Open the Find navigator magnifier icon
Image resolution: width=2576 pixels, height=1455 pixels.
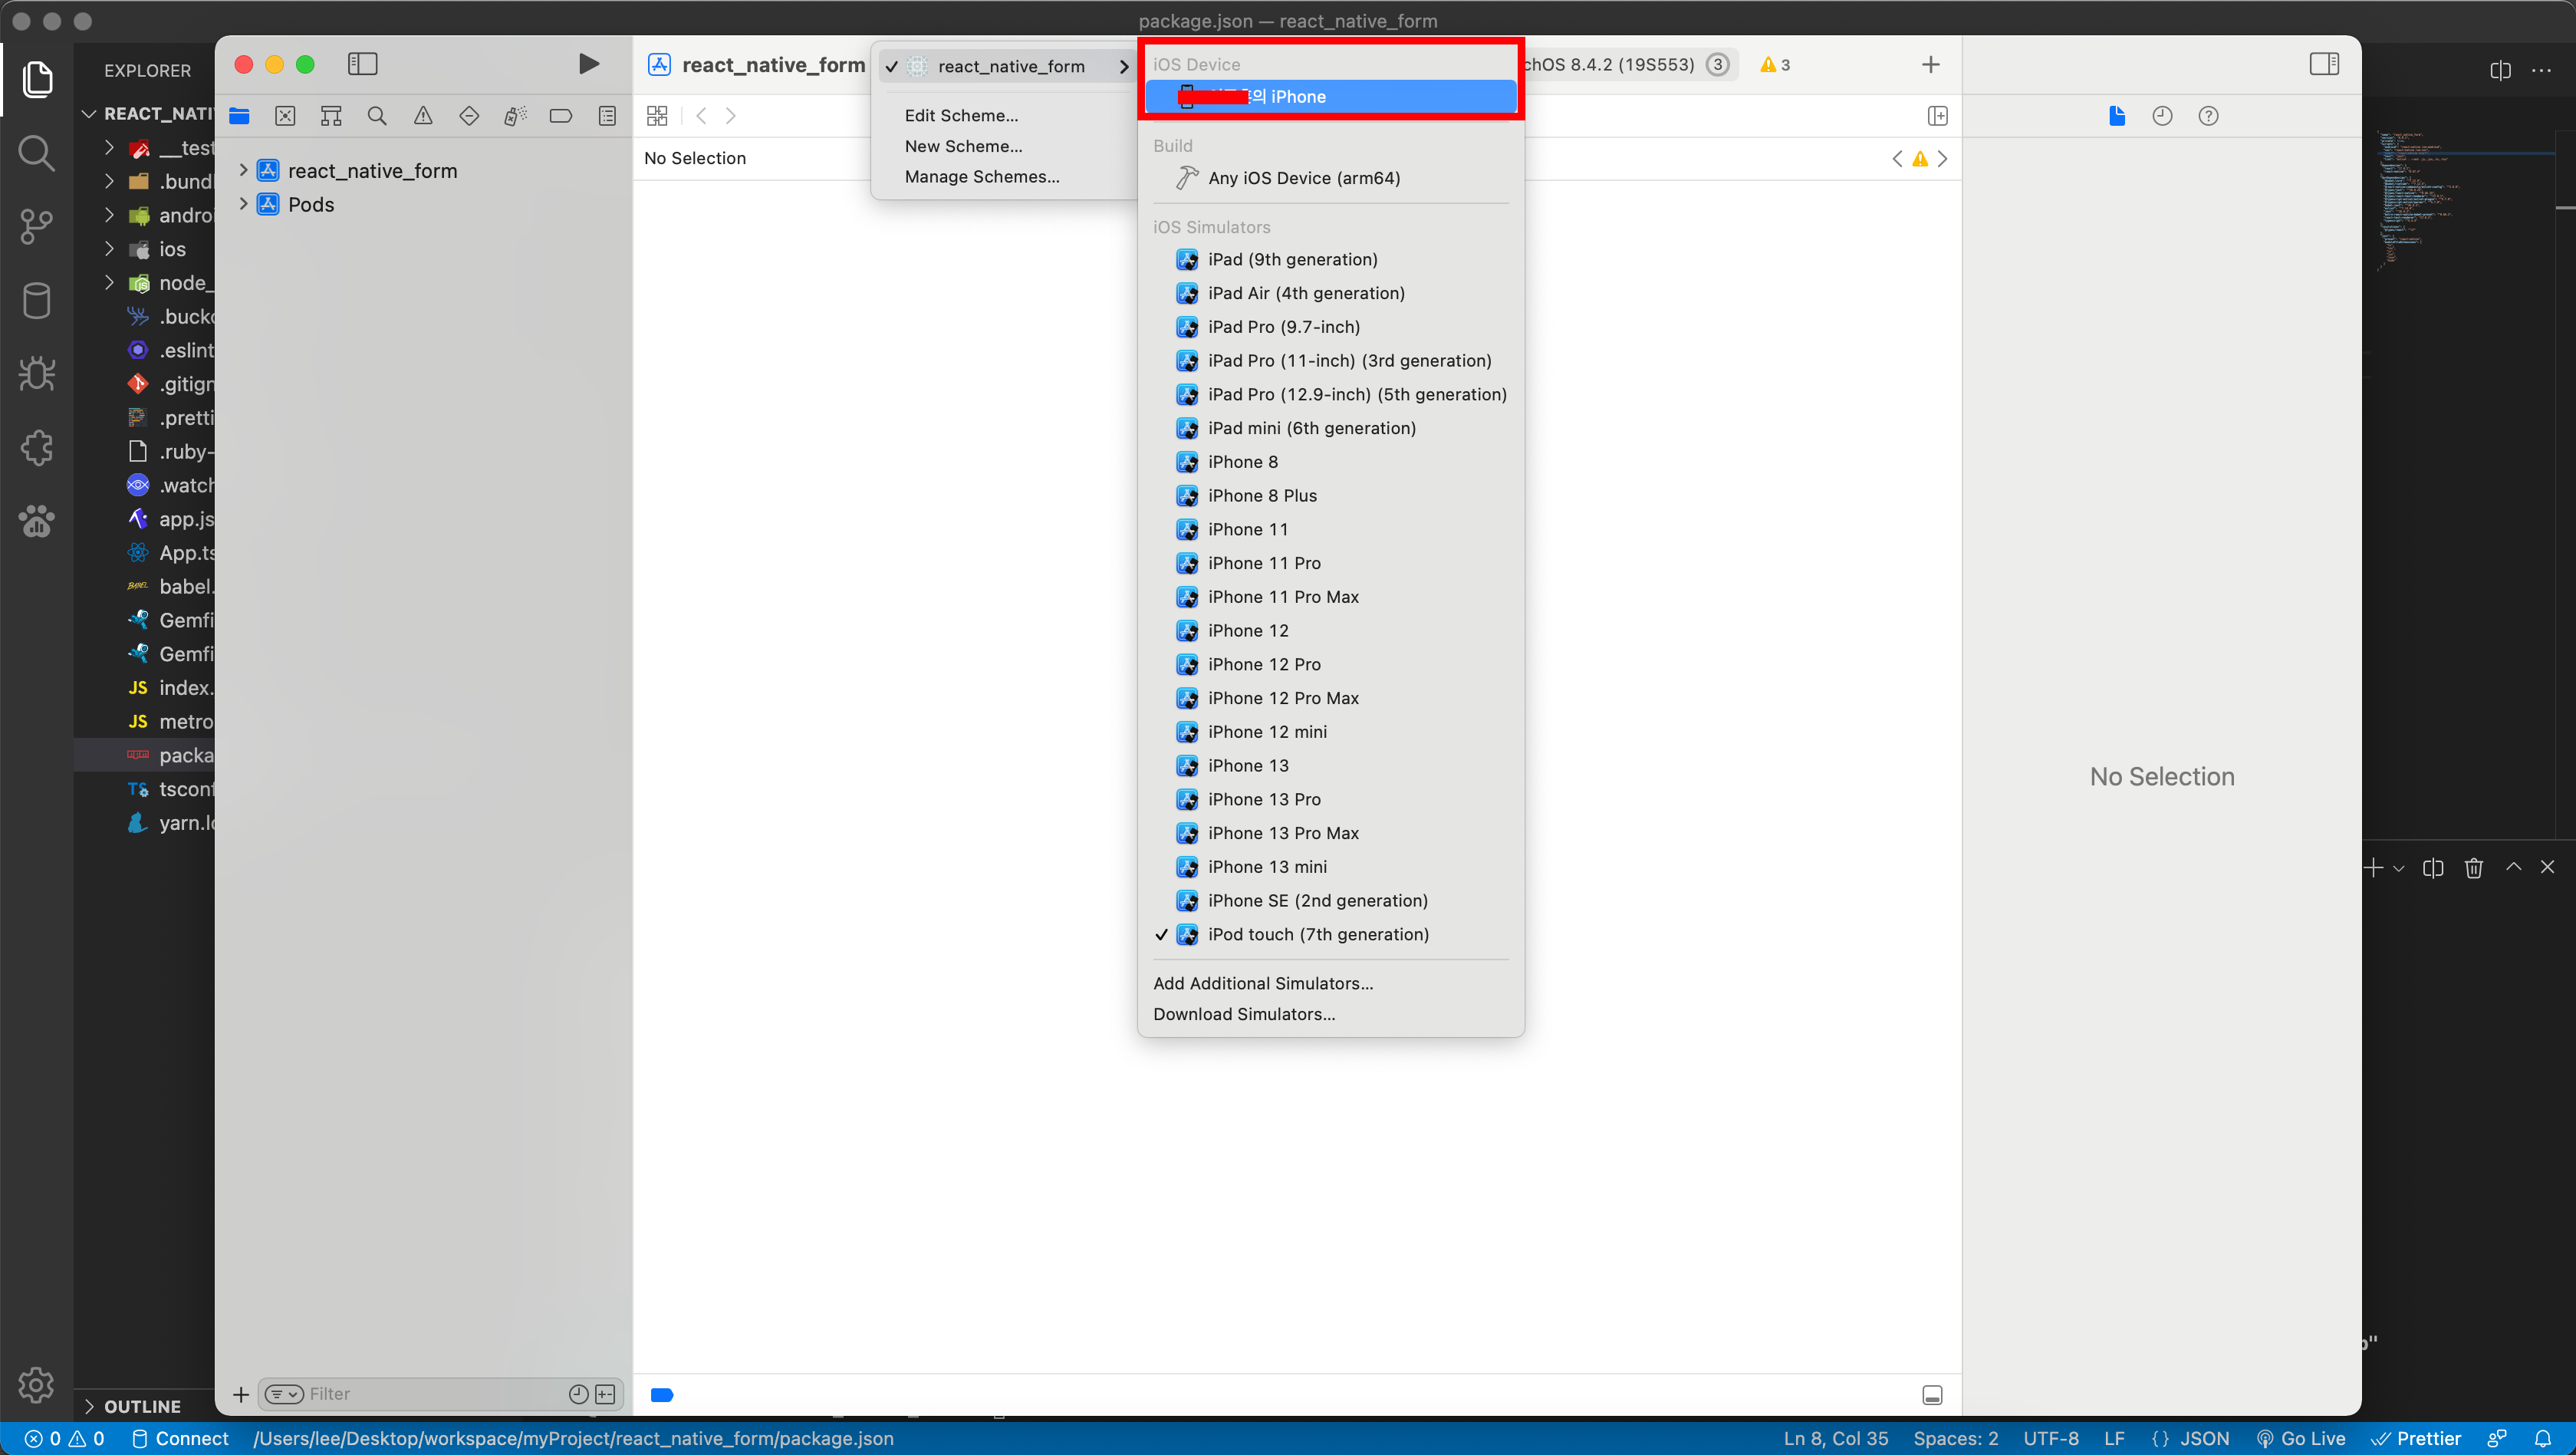point(377,116)
